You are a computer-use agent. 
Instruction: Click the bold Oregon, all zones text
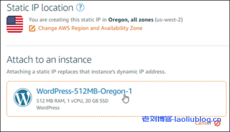point(131,20)
